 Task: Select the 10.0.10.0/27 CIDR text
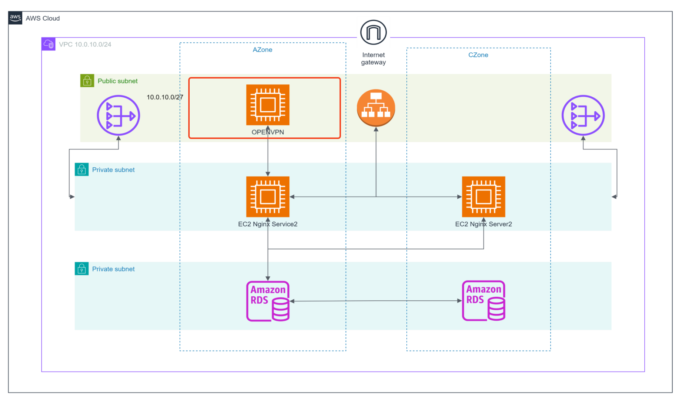click(165, 97)
